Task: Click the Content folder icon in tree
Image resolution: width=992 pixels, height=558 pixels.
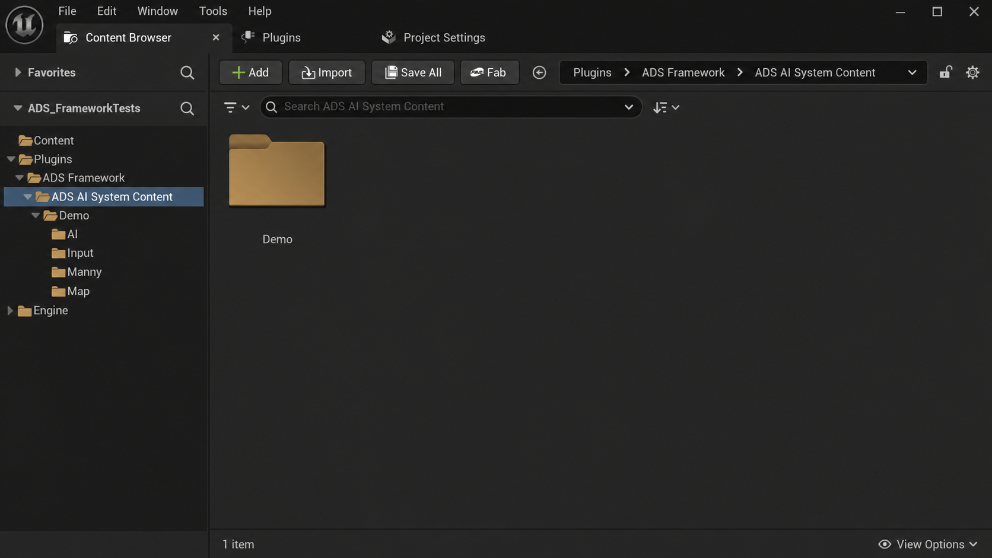Action: coord(25,141)
